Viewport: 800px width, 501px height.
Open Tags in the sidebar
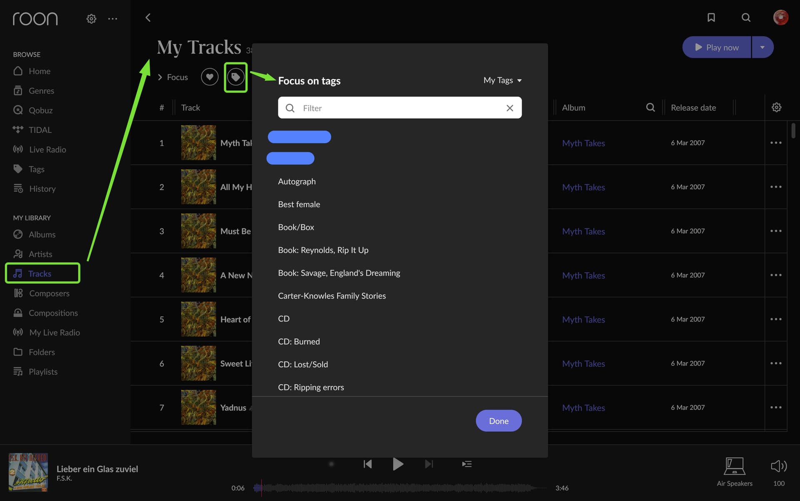coord(28,169)
